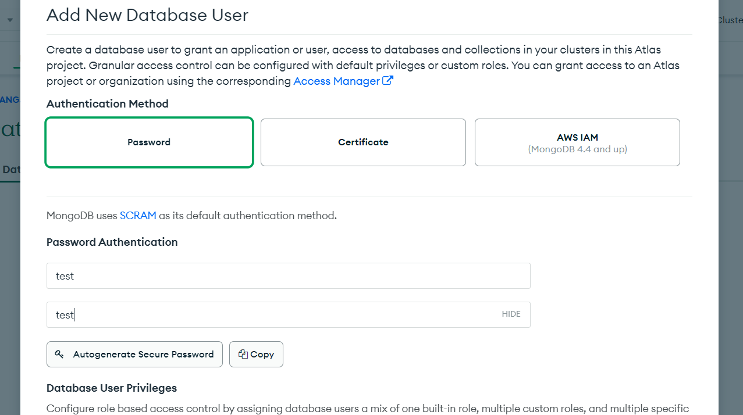The width and height of the screenshot is (743, 415).
Task: Click the Authentication Method label
Action: [108, 104]
